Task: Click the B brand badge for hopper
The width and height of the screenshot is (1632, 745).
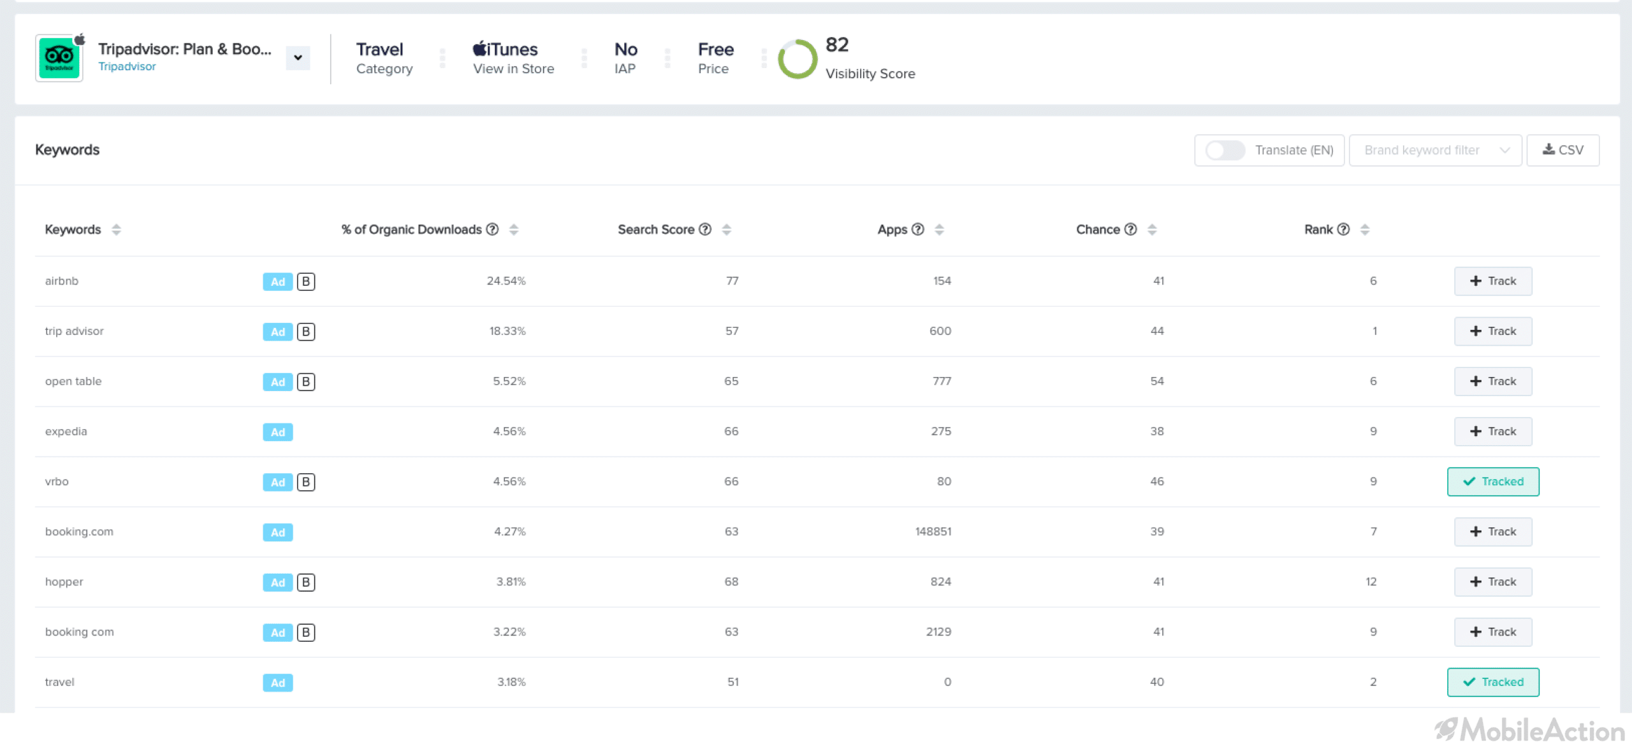Action: click(x=306, y=583)
